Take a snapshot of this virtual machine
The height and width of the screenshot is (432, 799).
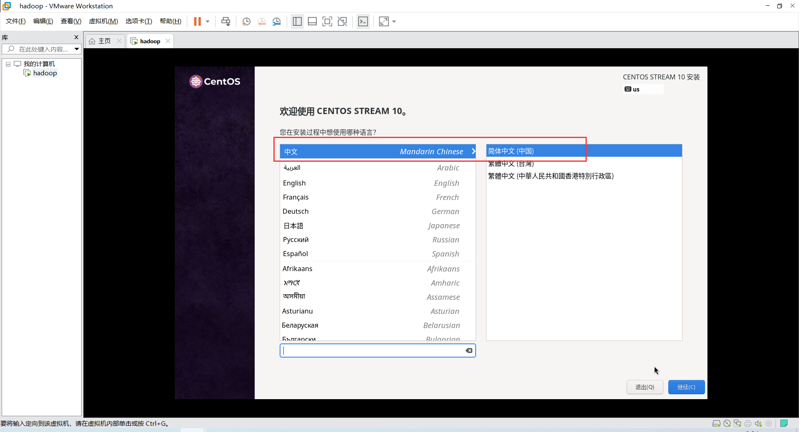pyautogui.click(x=246, y=22)
